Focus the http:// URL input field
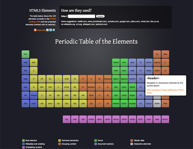Viewport: 193px width, 149px height. coord(82,16)
